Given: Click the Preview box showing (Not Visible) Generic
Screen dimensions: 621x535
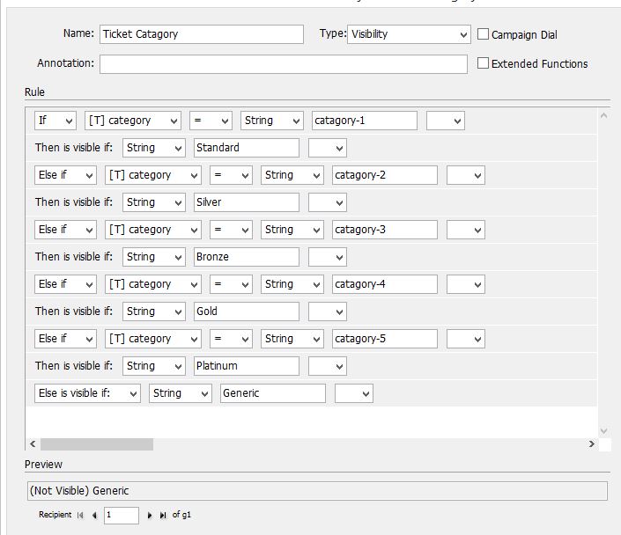Looking at the screenshot, I should click(317, 491).
